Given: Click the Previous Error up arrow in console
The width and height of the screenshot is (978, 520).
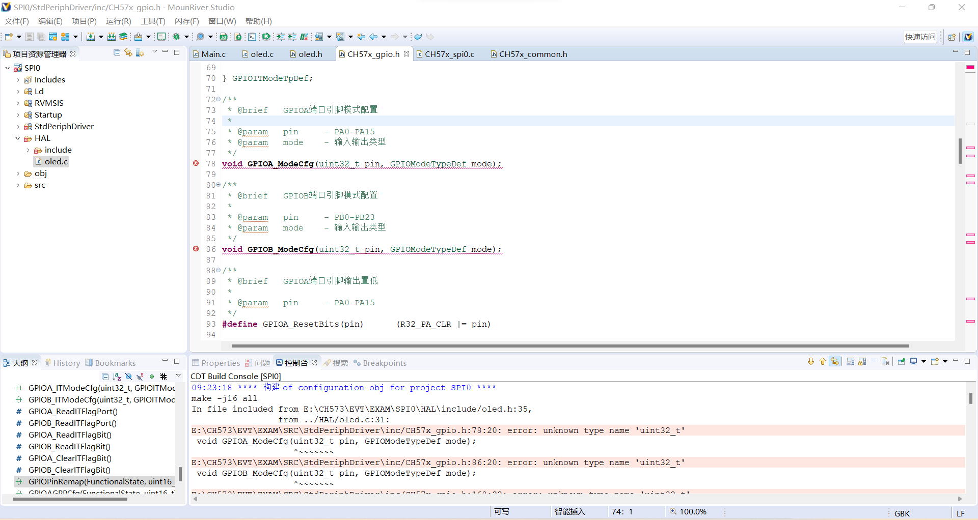Looking at the screenshot, I should [x=822, y=362].
